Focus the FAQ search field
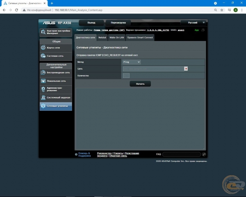This screenshot has width=246, height=197. point(182,154)
